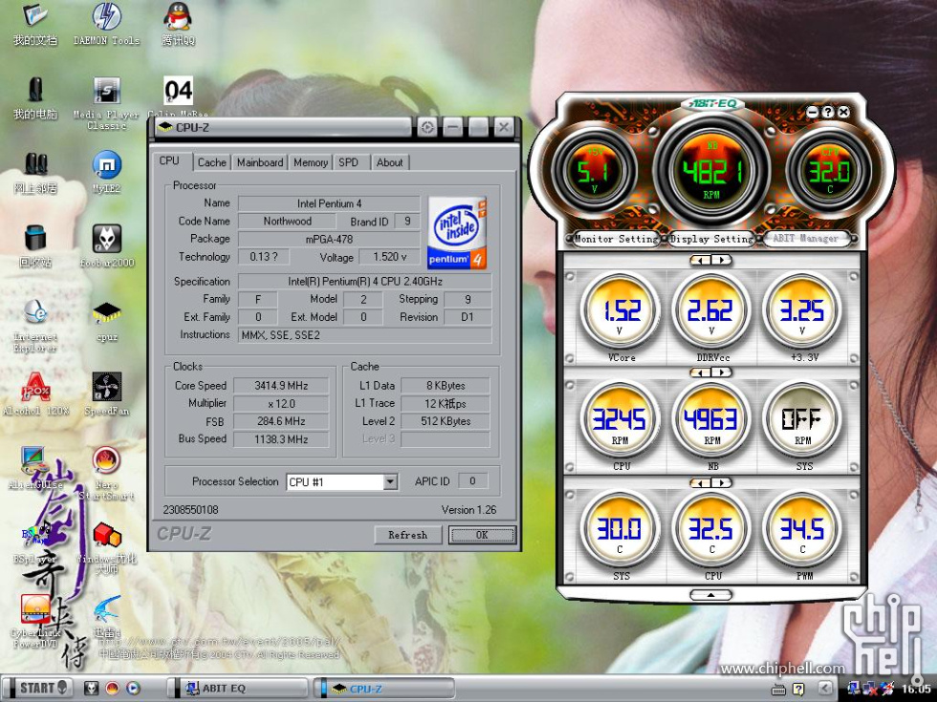The image size is (937, 702).
Task: Select the AlienGUIse desktop icon
Action: click(35, 467)
